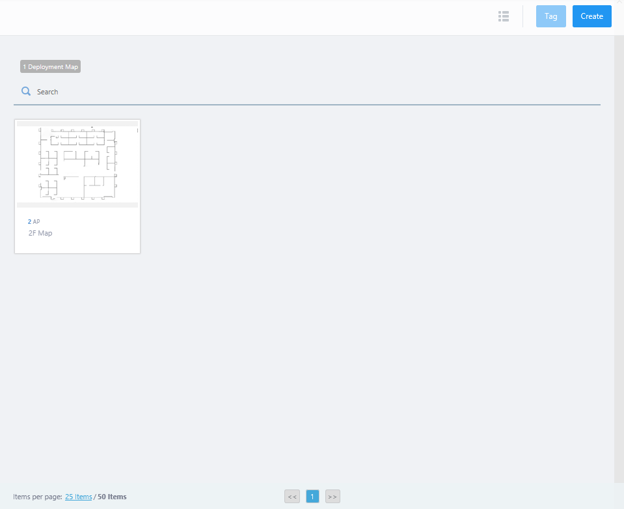Open the 2F Map floor plan thumbnail

[x=77, y=163]
